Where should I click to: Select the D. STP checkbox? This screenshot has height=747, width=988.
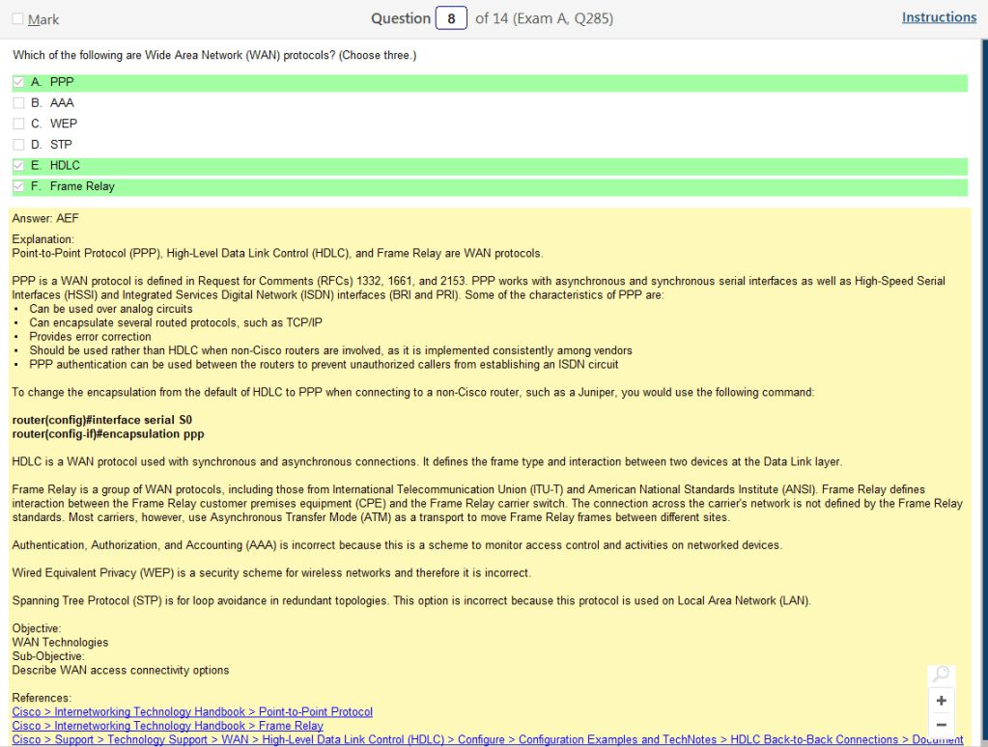(x=18, y=145)
